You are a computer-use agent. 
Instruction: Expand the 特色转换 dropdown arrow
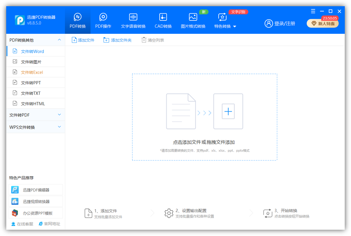coord(235,26)
